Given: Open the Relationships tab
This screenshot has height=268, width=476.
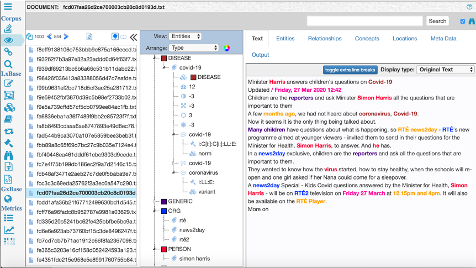Looking at the screenshot, I should 325,39.
